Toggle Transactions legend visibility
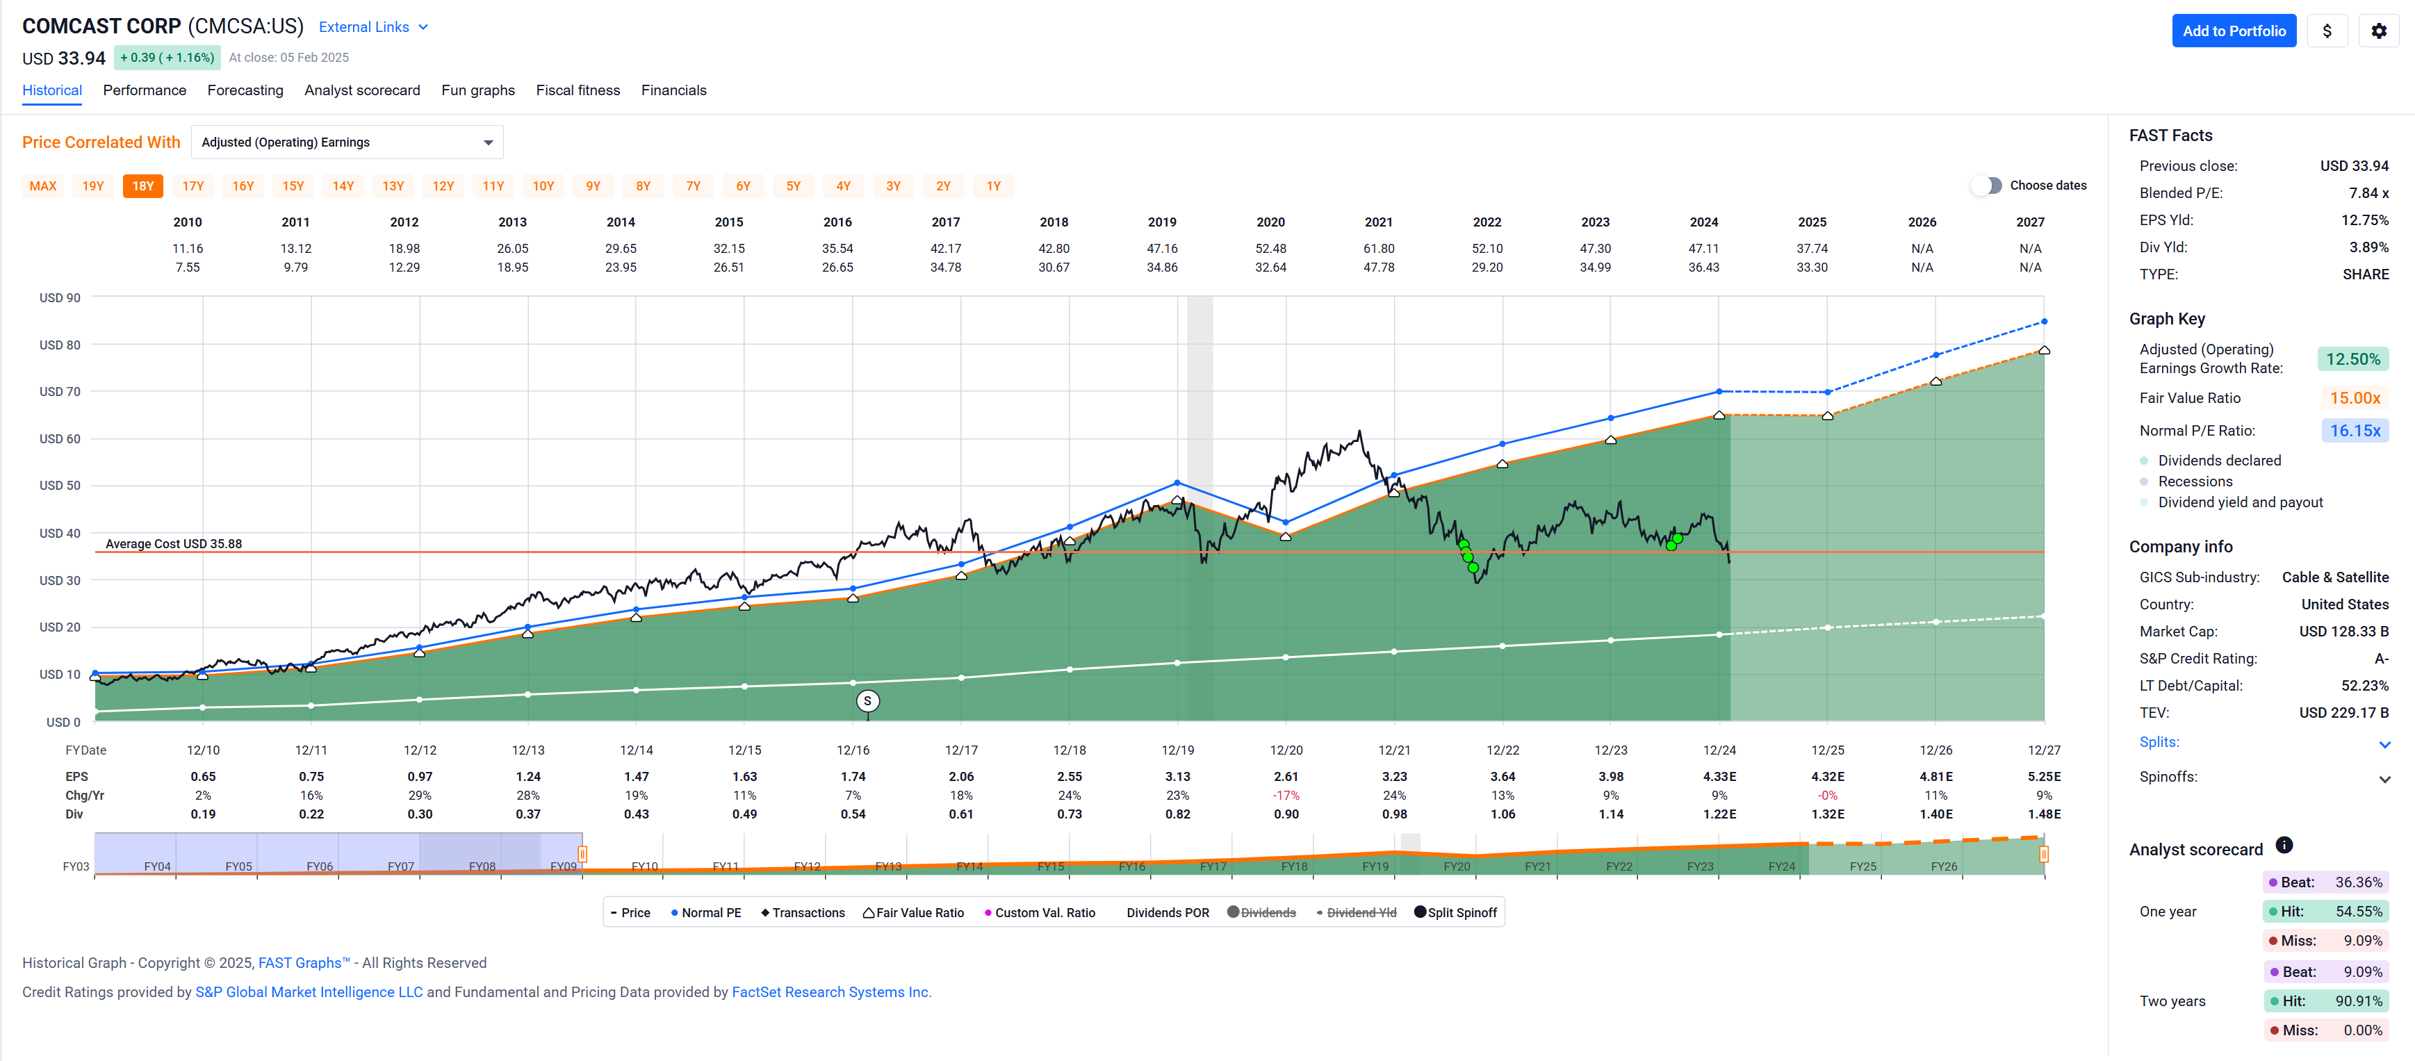 [x=803, y=913]
